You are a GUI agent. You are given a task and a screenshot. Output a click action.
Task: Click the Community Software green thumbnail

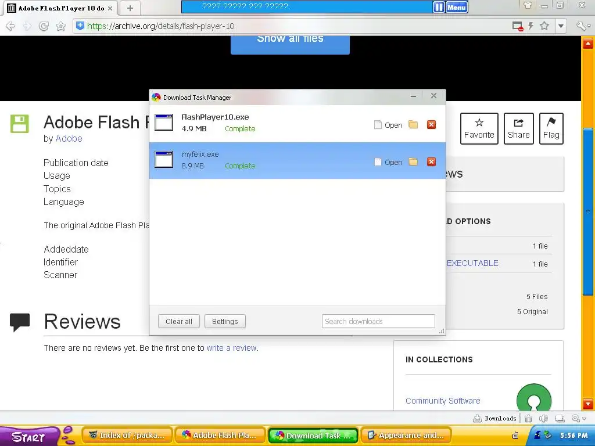(x=533, y=397)
